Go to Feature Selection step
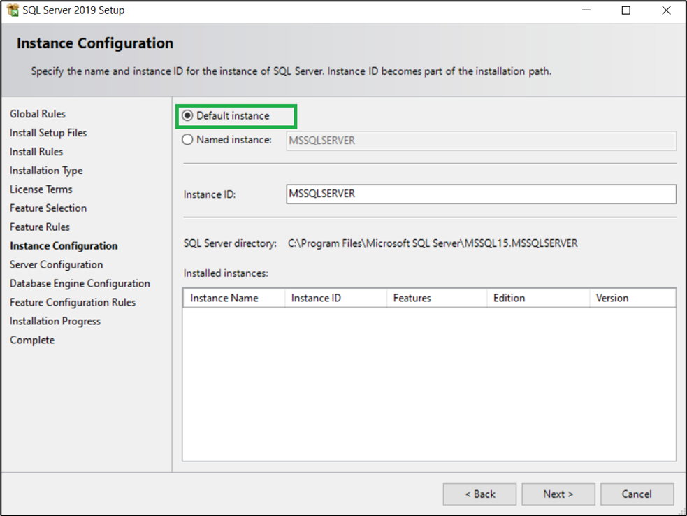Image resolution: width=687 pixels, height=516 pixels. point(48,208)
